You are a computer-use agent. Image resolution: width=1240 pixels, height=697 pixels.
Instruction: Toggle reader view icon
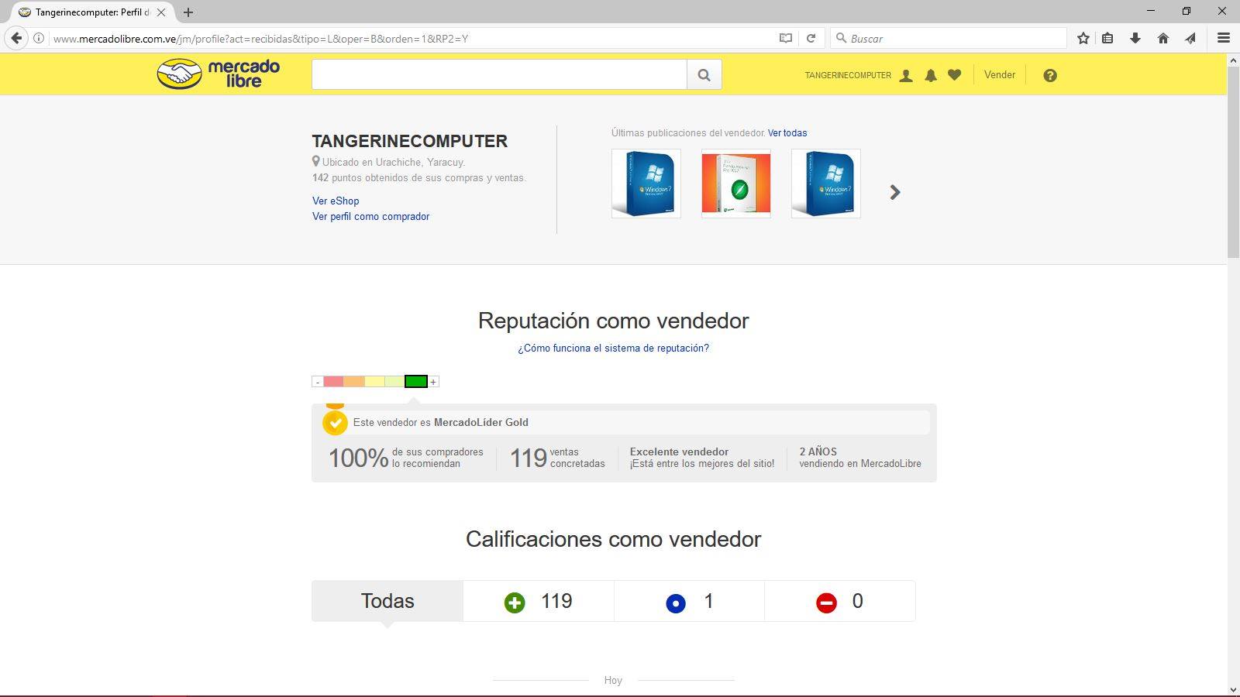click(x=786, y=38)
